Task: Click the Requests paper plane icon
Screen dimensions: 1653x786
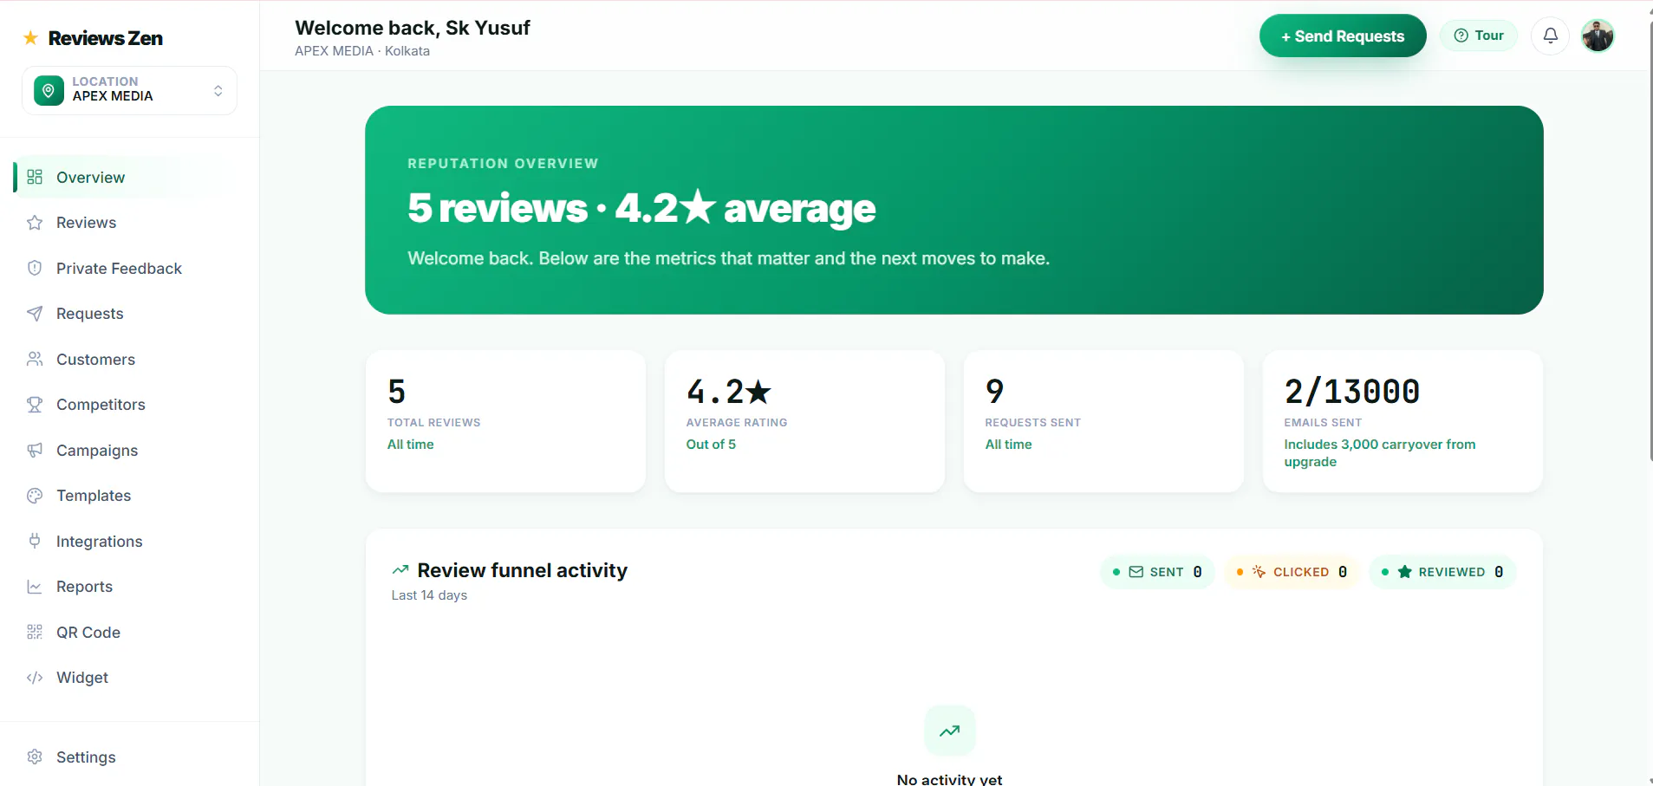Action: (x=35, y=314)
